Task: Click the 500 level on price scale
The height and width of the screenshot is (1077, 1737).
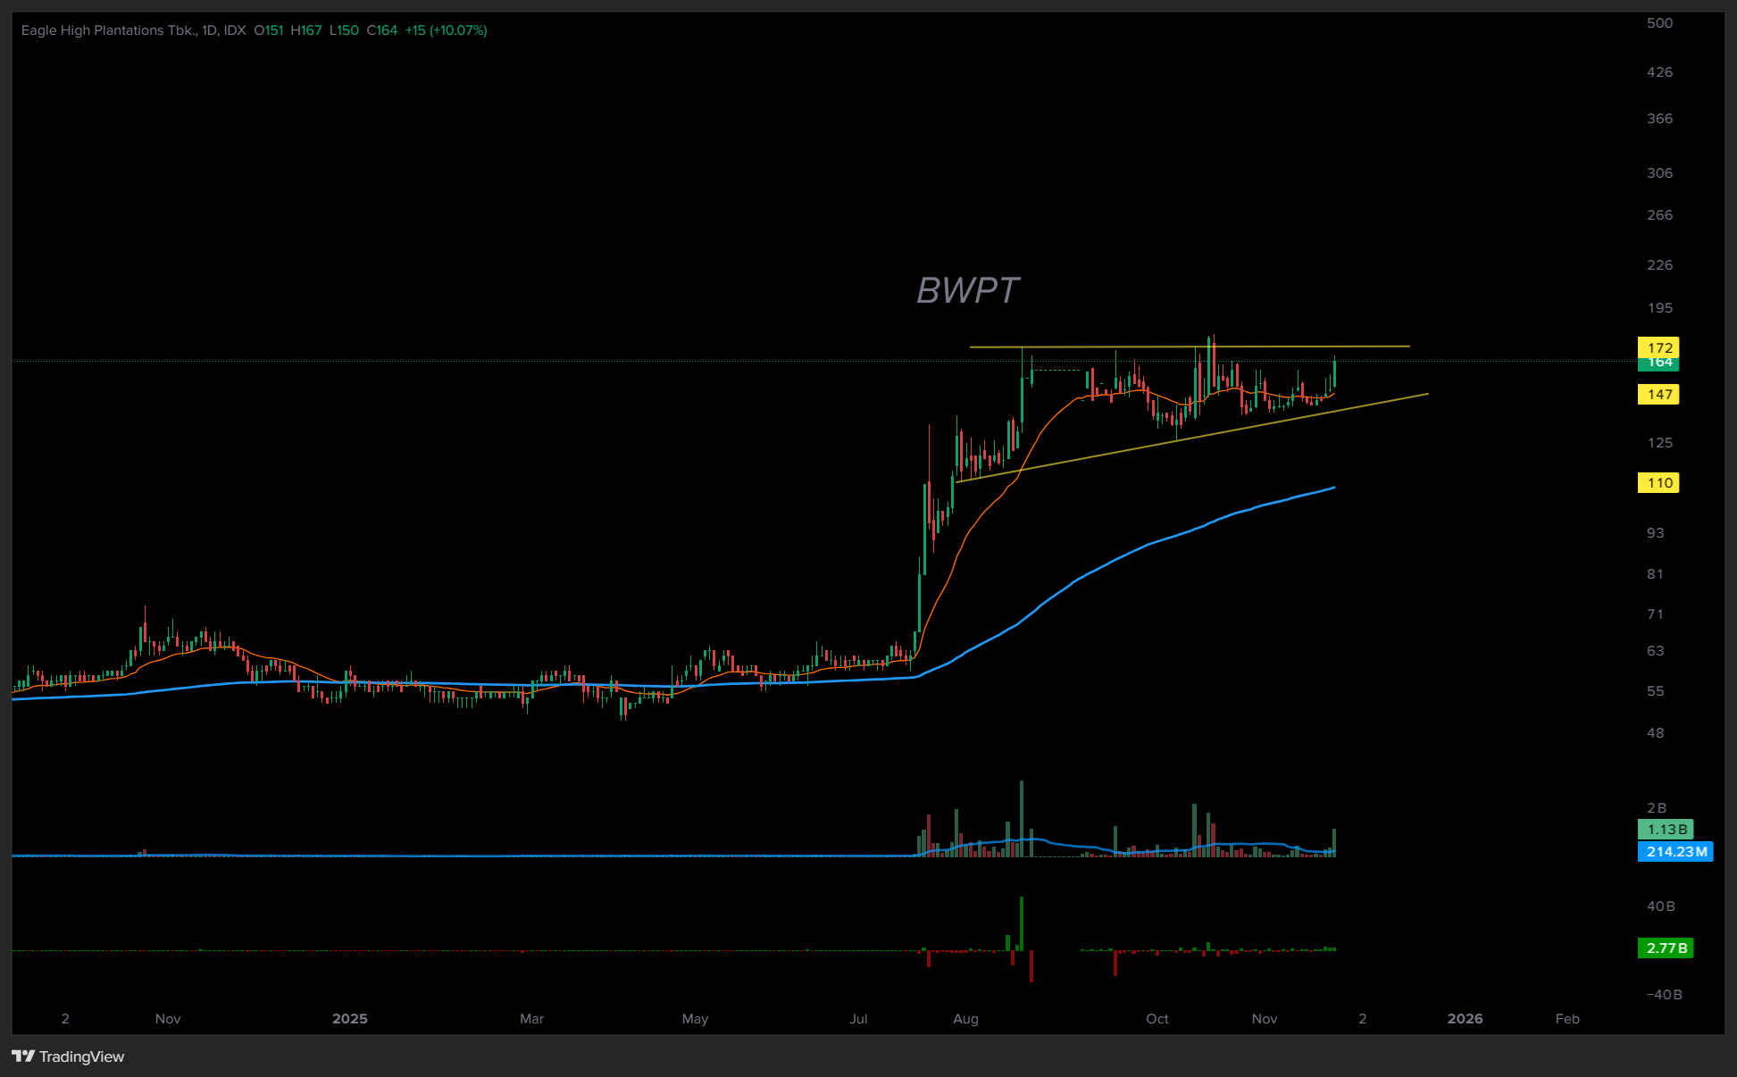Action: [1659, 23]
